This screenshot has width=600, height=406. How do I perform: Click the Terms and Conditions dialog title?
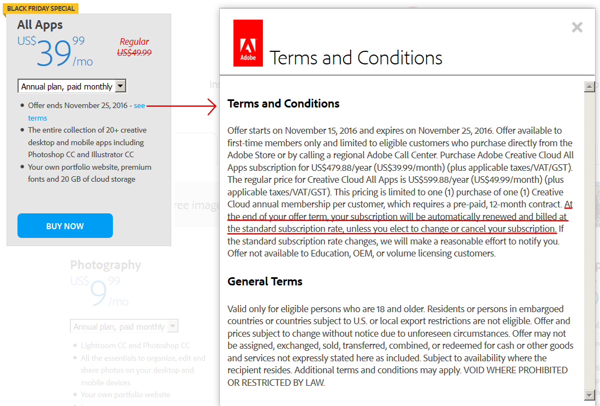356,58
